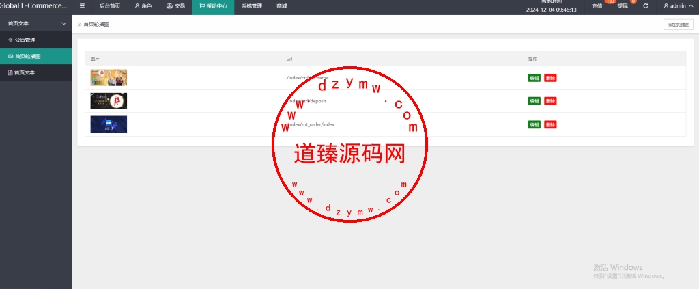The height and width of the screenshot is (289, 699).
Task: Collapse the 首页文本 sidebar group
Action: [35, 23]
